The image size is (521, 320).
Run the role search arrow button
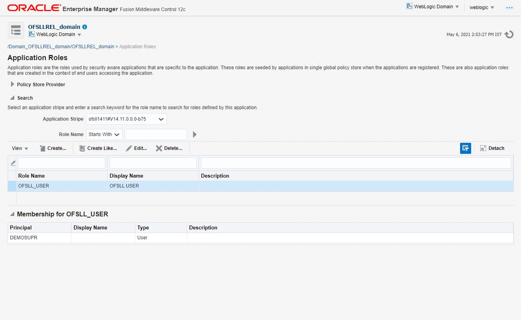195,134
